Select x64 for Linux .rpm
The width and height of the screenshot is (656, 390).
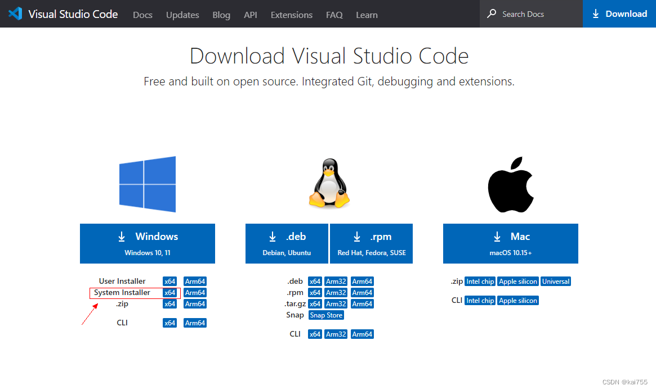point(315,293)
